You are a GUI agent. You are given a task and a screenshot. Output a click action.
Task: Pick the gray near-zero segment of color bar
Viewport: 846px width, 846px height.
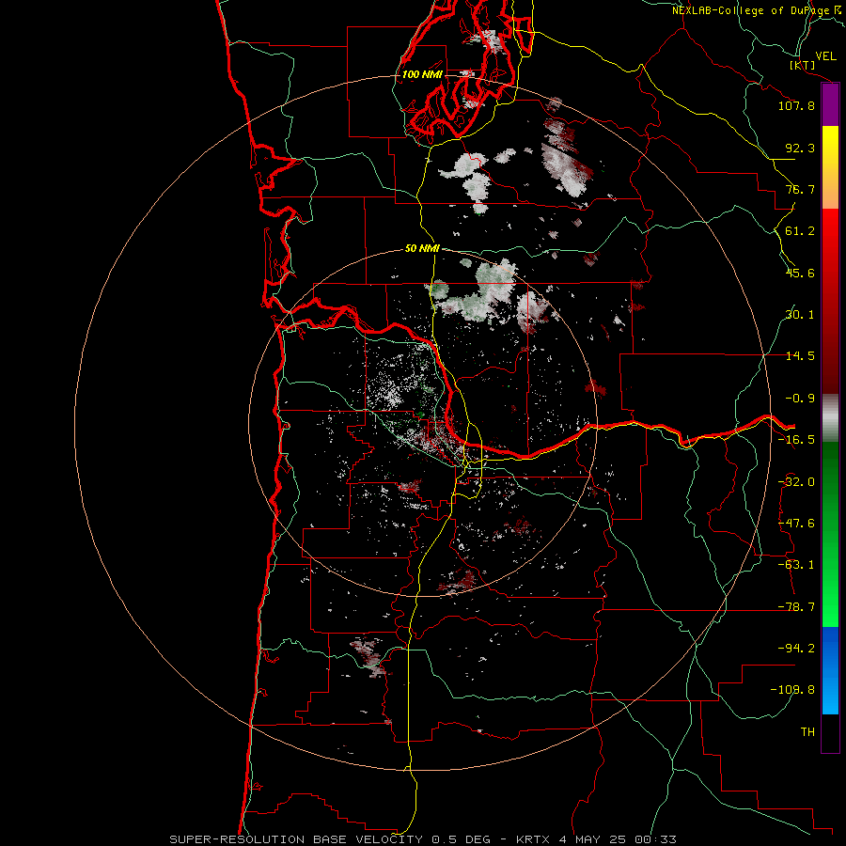830,418
